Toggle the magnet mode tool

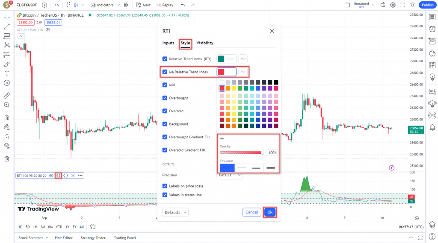7,117
